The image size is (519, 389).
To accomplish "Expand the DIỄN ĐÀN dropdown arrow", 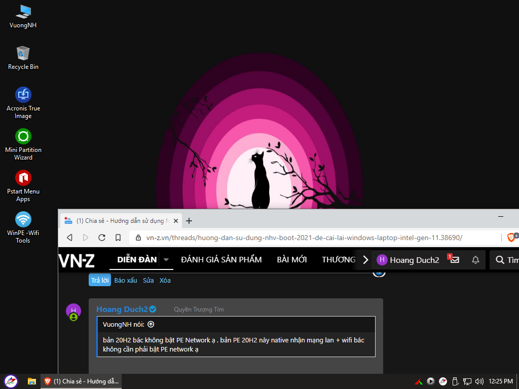I will (166, 260).
